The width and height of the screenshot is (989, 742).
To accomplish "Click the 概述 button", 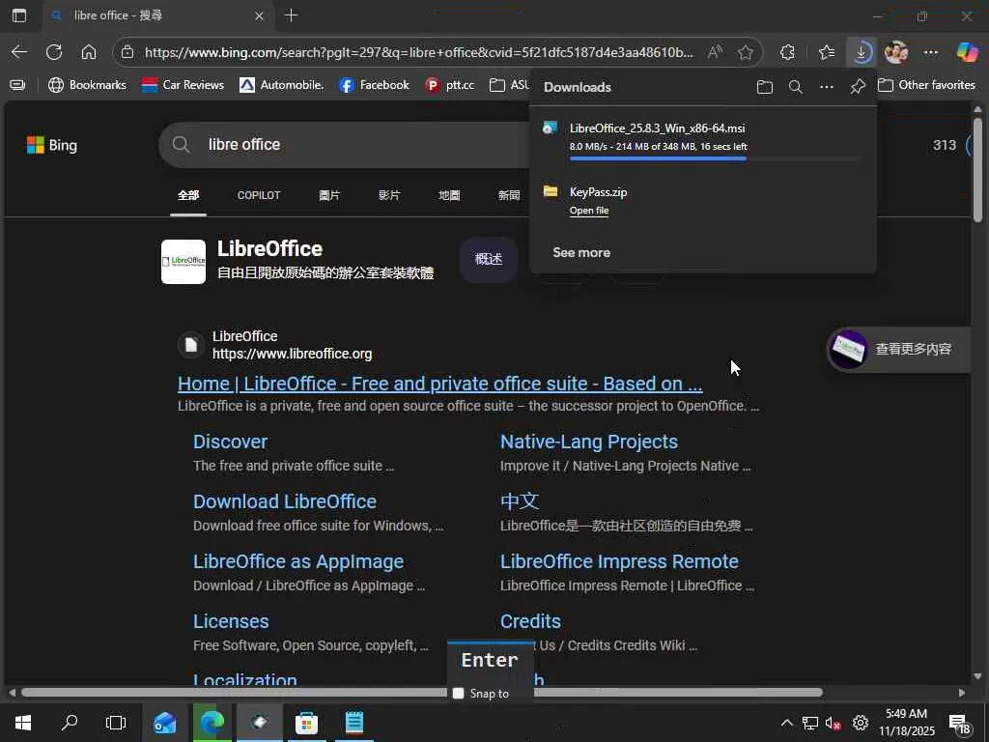I will click(488, 259).
